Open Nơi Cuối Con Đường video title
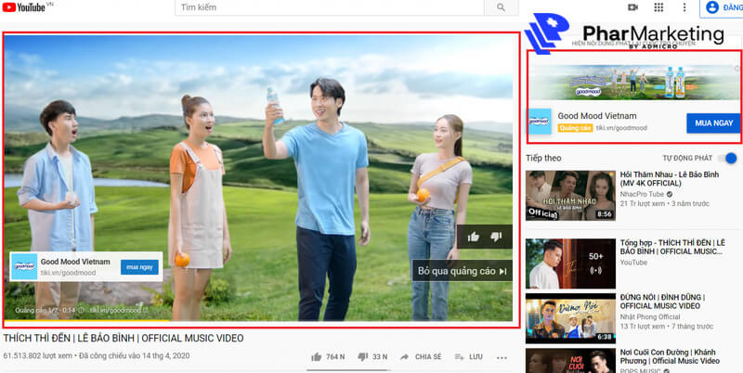The width and height of the screenshot is (743, 373). pos(670,356)
